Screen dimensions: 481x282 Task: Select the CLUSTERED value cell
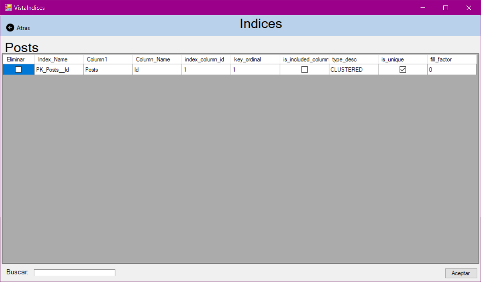point(353,69)
